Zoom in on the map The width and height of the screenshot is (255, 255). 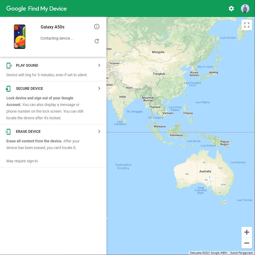tap(247, 232)
